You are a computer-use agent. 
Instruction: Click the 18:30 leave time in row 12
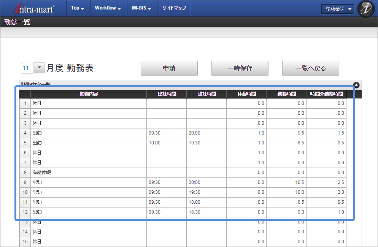click(194, 212)
